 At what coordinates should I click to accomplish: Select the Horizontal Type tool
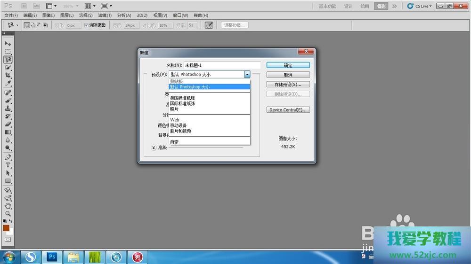(8, 165)
